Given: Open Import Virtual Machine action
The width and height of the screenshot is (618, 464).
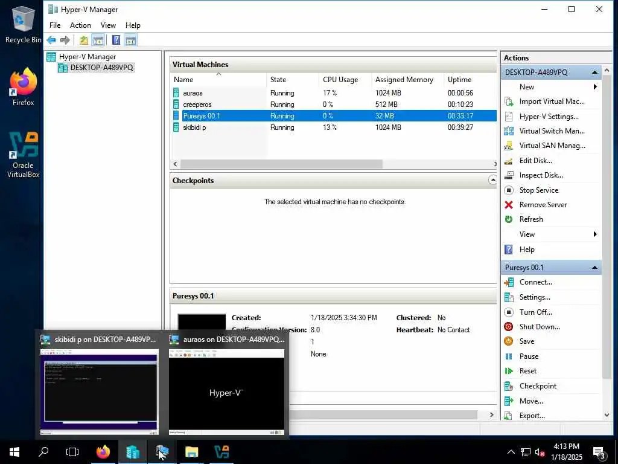Looking at the screenshot, I should point(552,101).
